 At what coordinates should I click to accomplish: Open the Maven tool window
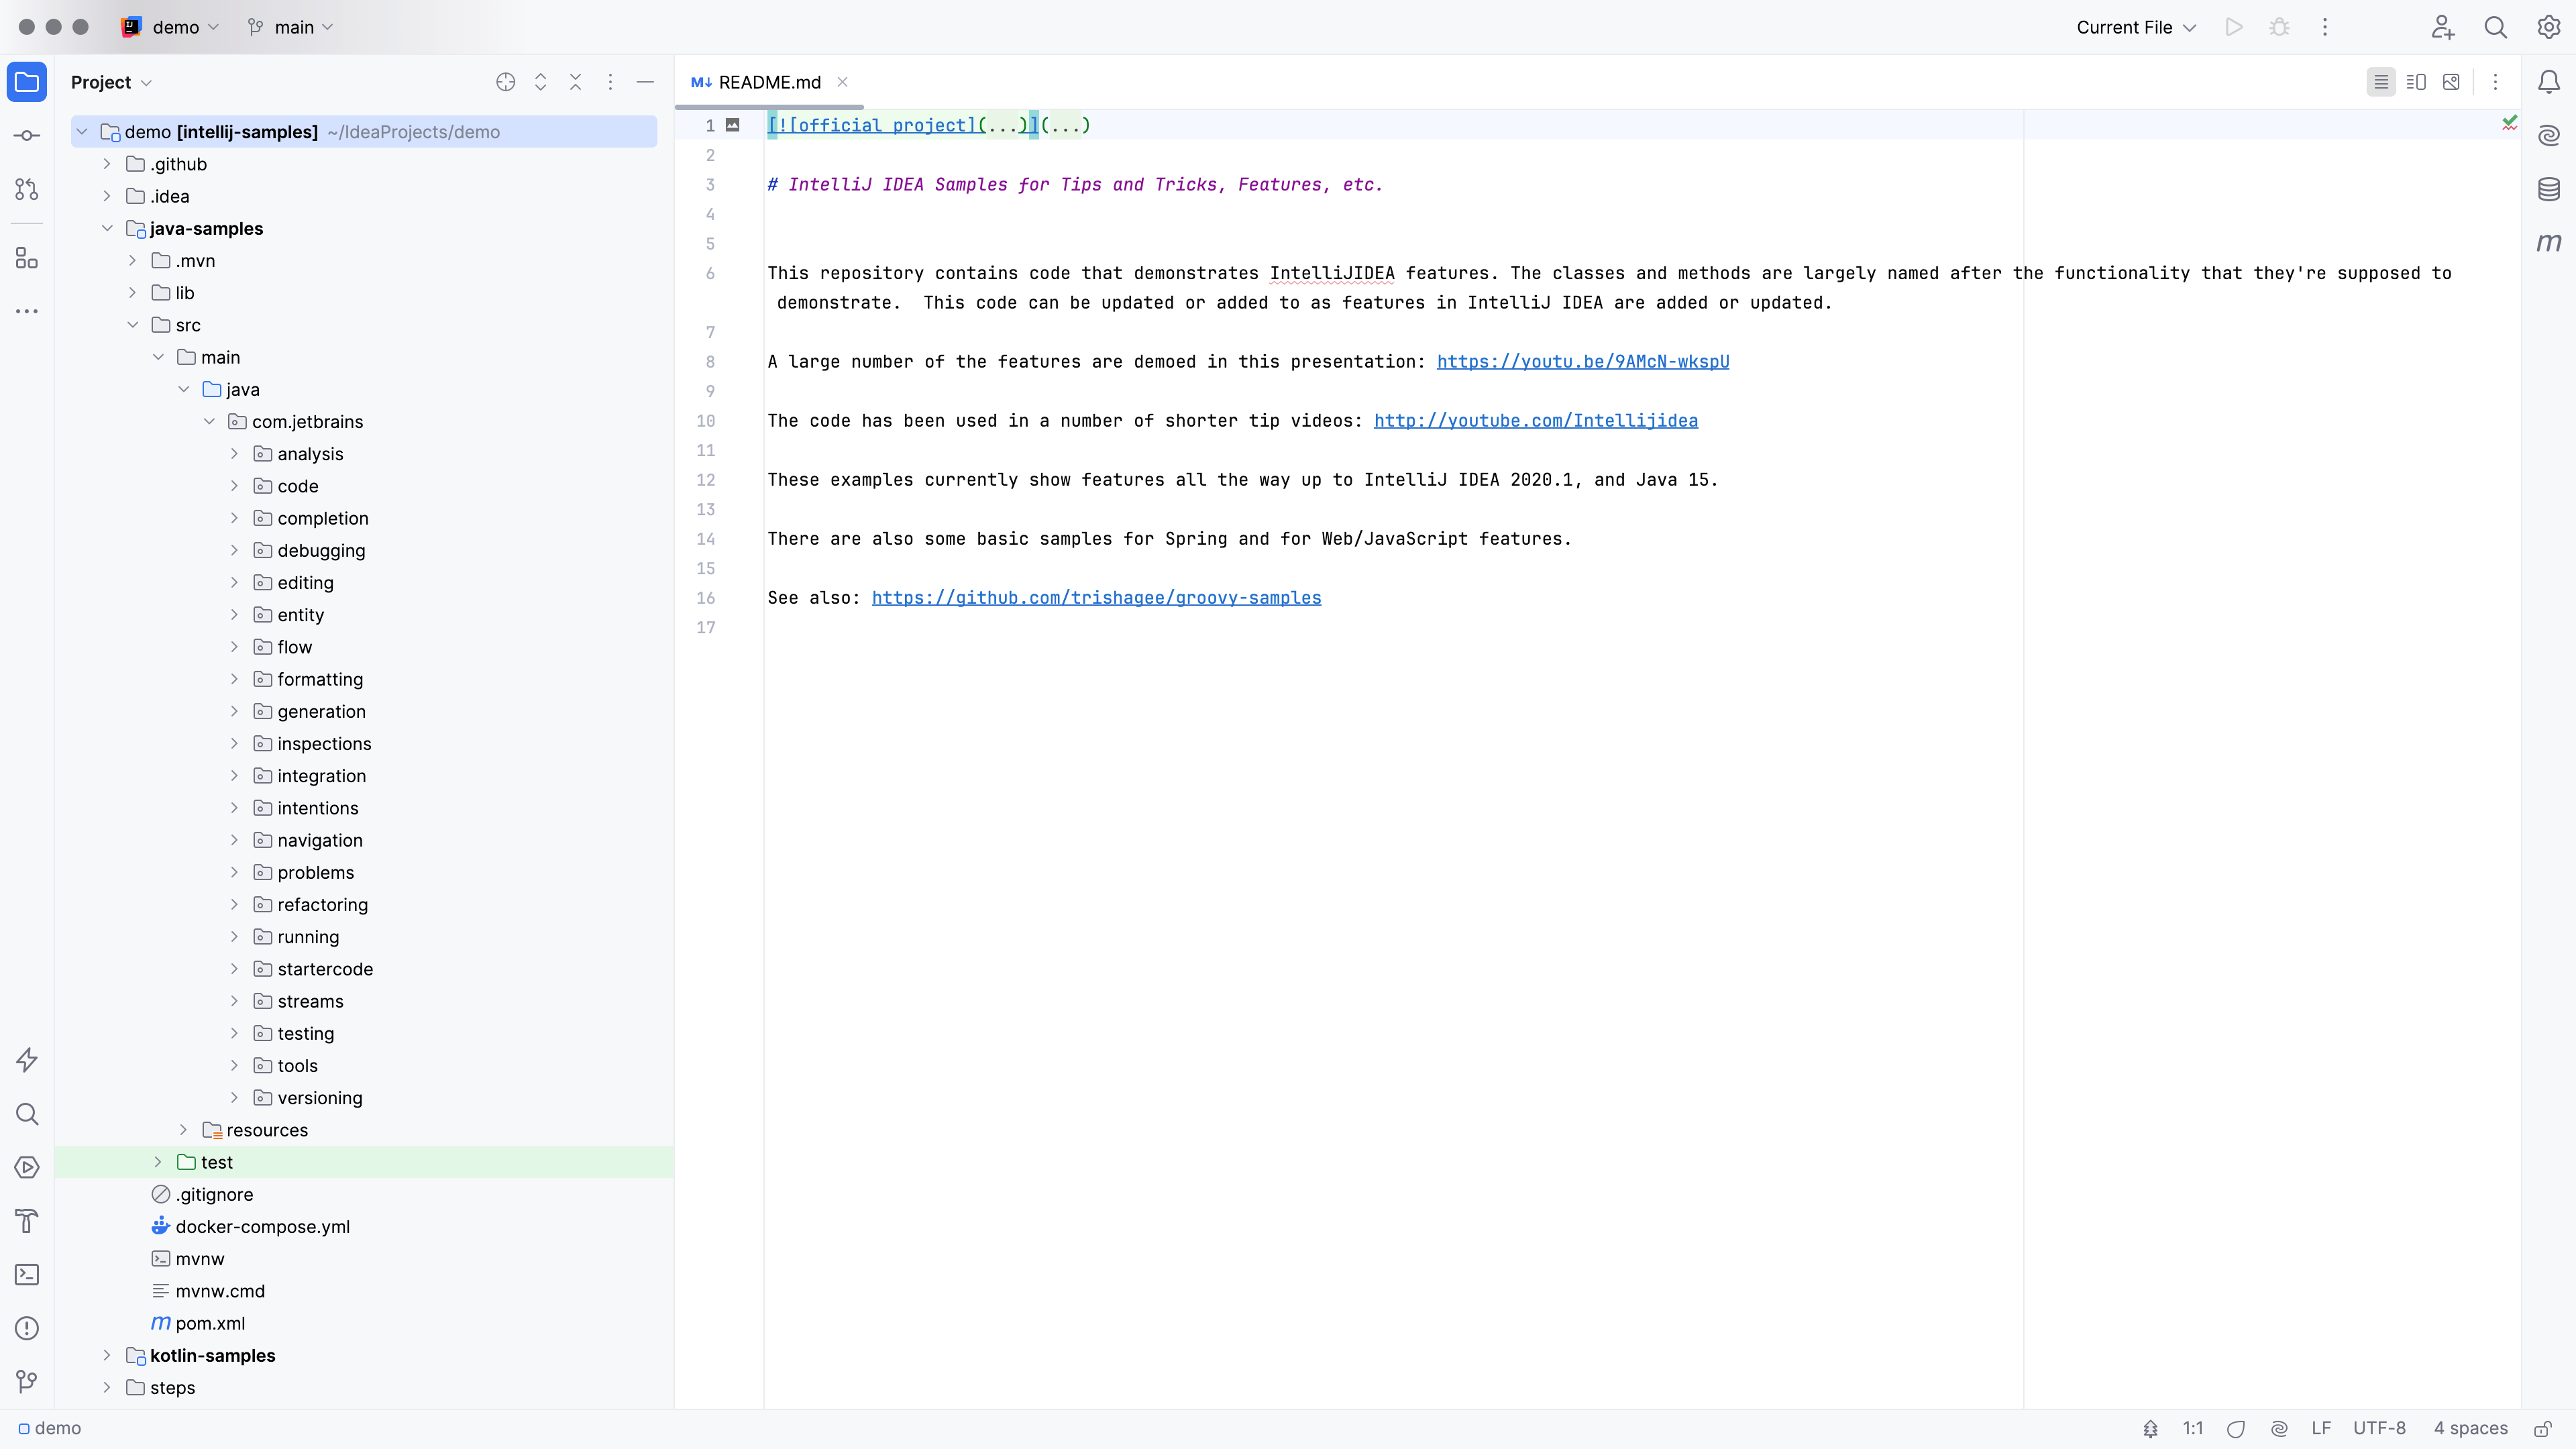pyautogui.click(x=2549, y=242)
